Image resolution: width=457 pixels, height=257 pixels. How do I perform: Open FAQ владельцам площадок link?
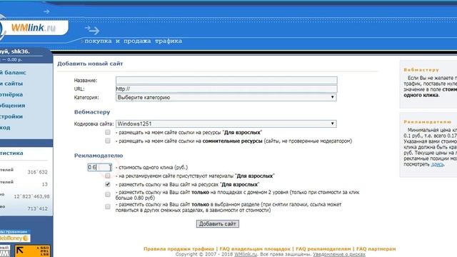(255, 249)
